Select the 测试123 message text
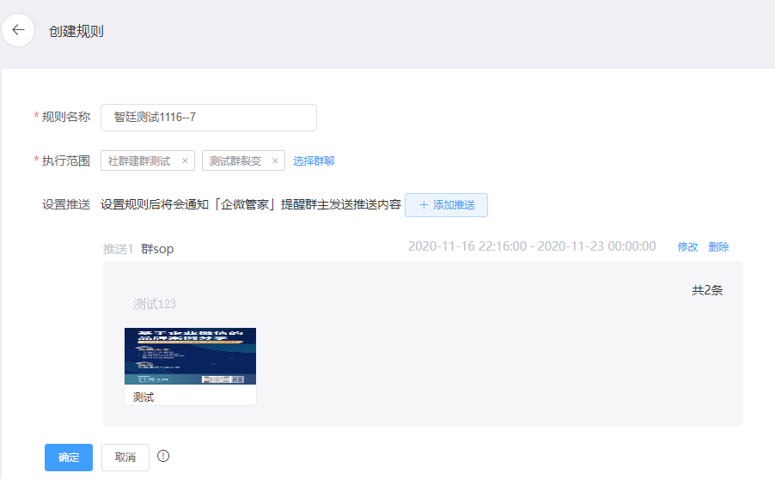775x479 pixels. pos(155,304)
